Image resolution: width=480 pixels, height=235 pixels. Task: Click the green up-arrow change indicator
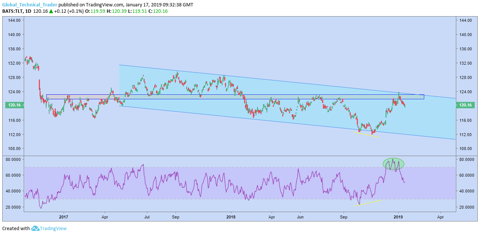(51, 11)
